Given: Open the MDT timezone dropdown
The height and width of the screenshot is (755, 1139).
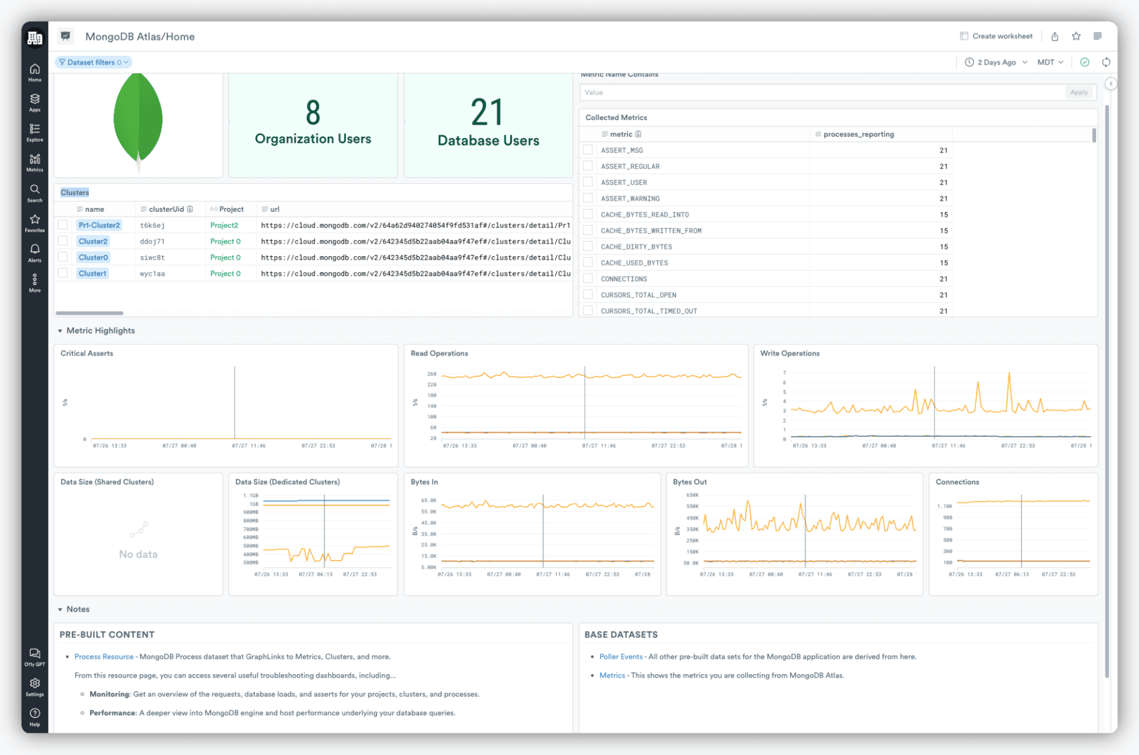Looking at the screenshot, I should [1050, 62].
